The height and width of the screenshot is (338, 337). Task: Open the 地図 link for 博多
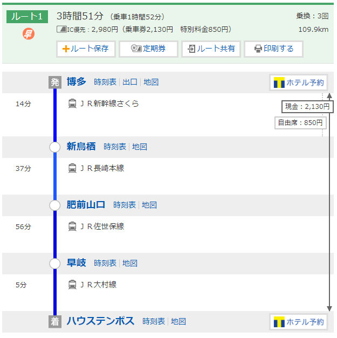point(151,82)
